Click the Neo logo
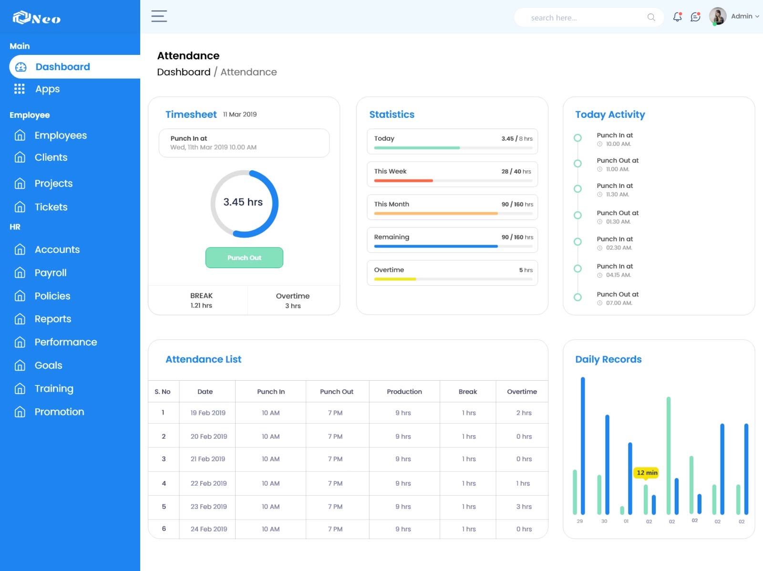The height and width of the screenshot is (571, 763). click(x=36, y=18)
